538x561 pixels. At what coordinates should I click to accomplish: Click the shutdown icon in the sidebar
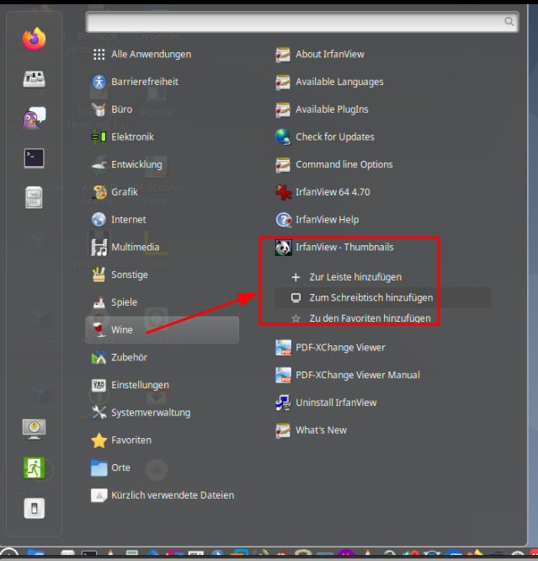pyautogui.click(x=34, y=508)
